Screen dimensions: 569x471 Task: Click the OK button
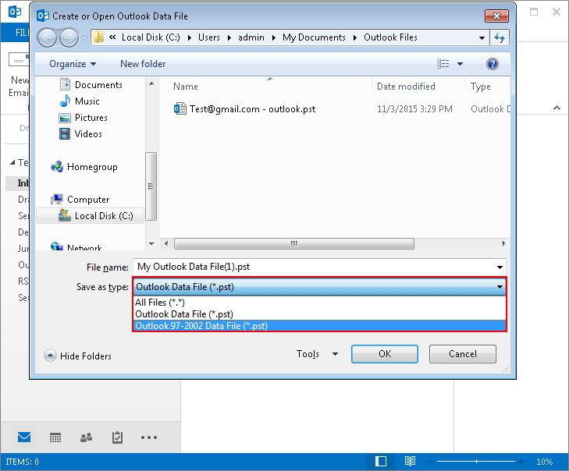385,354
